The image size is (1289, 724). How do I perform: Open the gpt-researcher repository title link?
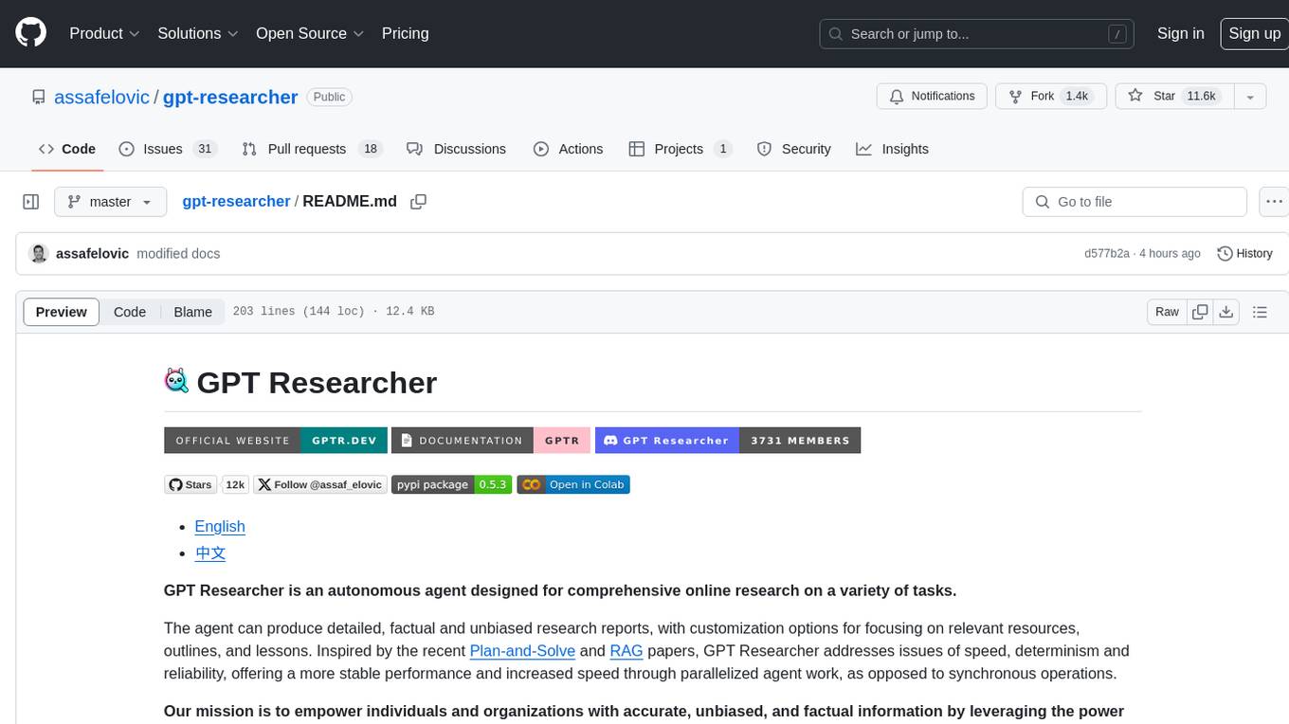point(230,97)
